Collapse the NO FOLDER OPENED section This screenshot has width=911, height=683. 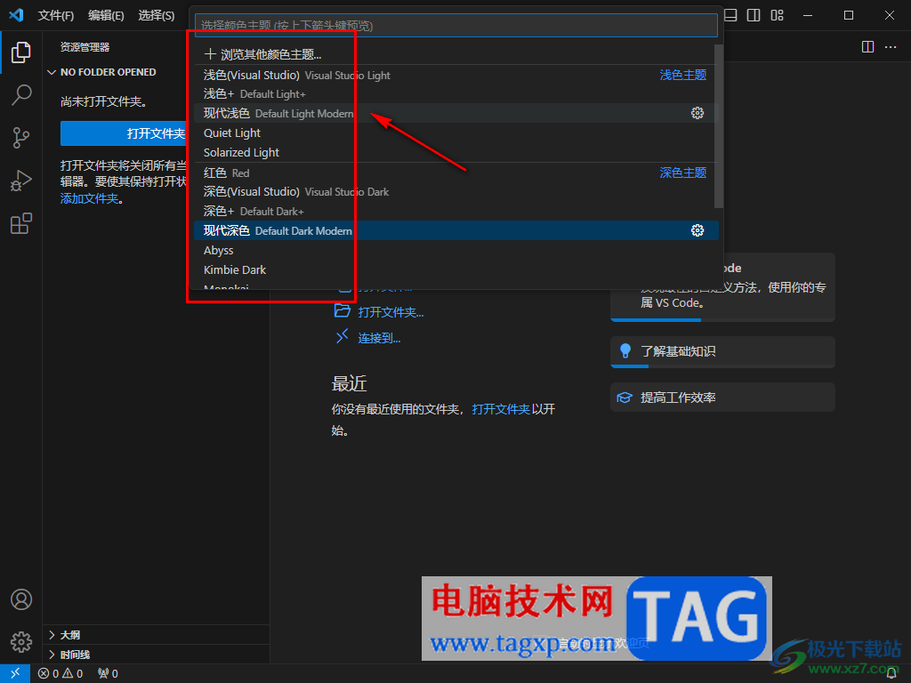pos(157,72)
